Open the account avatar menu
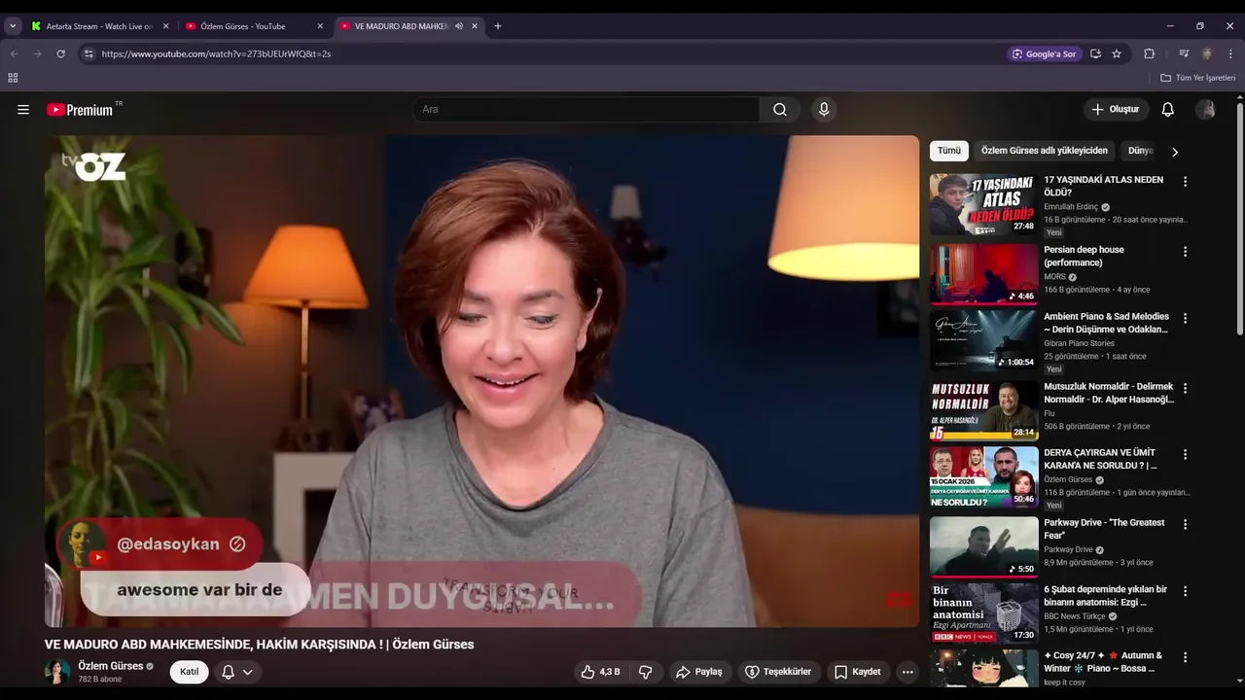Image resolution: width=1245 pixels, height=700 pixels. point(1206,110)
